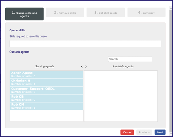Screen dimensions: 173x137
Task: Click the queue skills input box
Action: point(86,44)
